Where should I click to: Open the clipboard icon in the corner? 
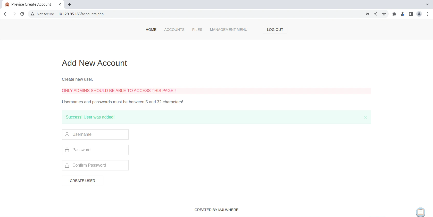pos(421,212)
